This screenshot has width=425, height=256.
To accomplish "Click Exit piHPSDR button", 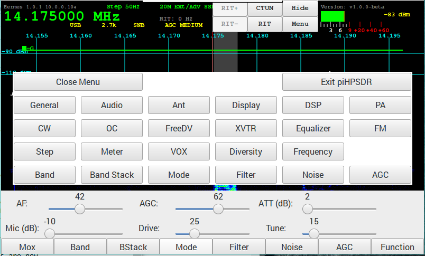I will coord(346,82).
